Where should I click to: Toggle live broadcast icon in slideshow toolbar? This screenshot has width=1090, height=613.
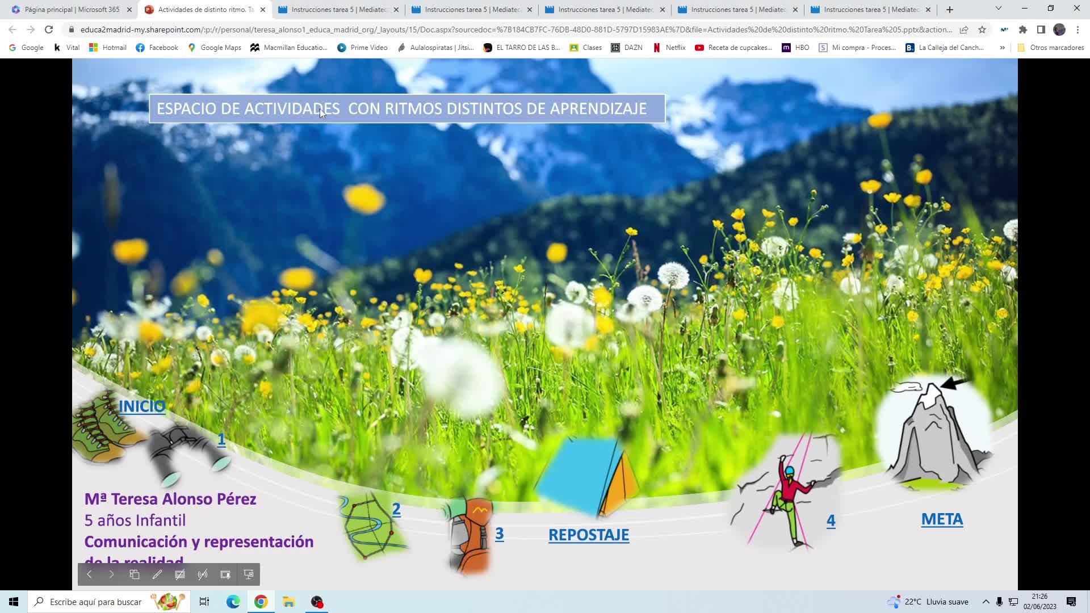(x=203, y=574)
